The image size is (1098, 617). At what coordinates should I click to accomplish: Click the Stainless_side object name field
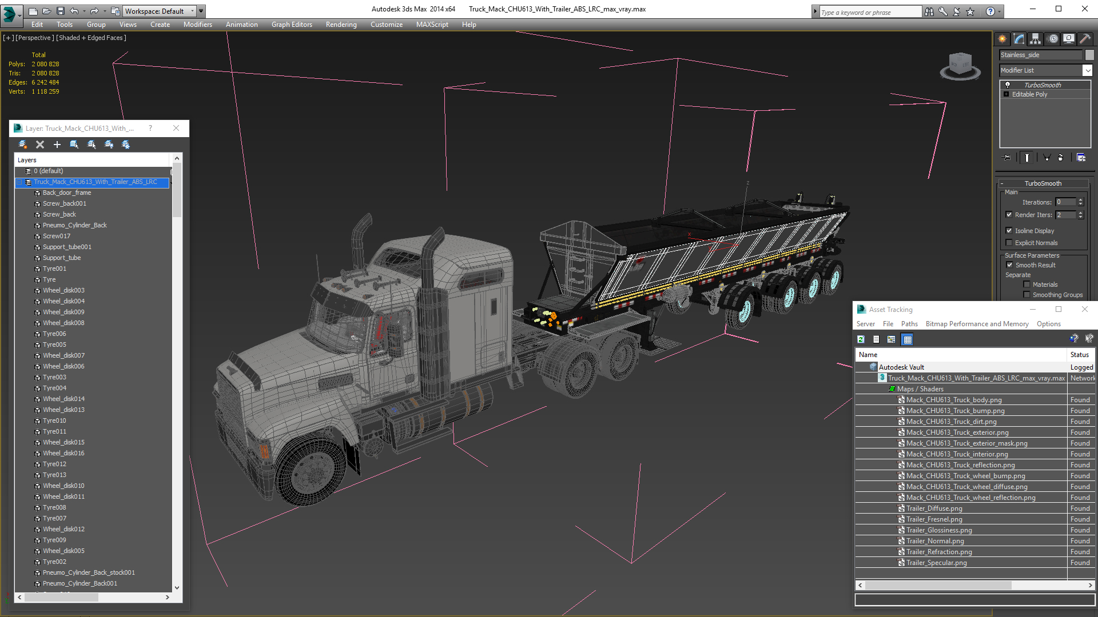pos(1041,55)
